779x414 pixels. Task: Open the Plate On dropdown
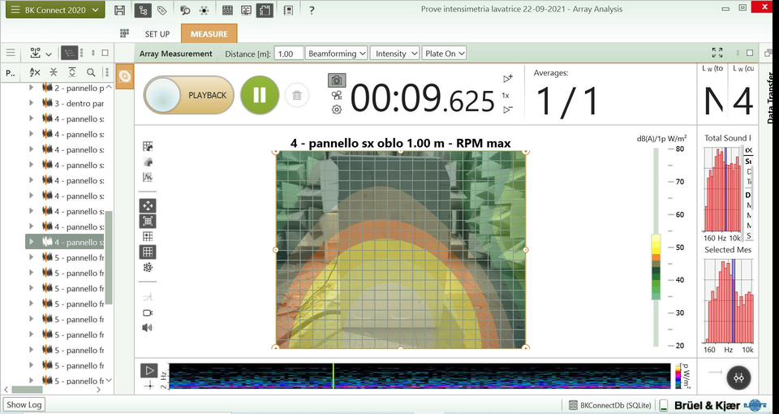pyautogui.click(x=445, y=54)
